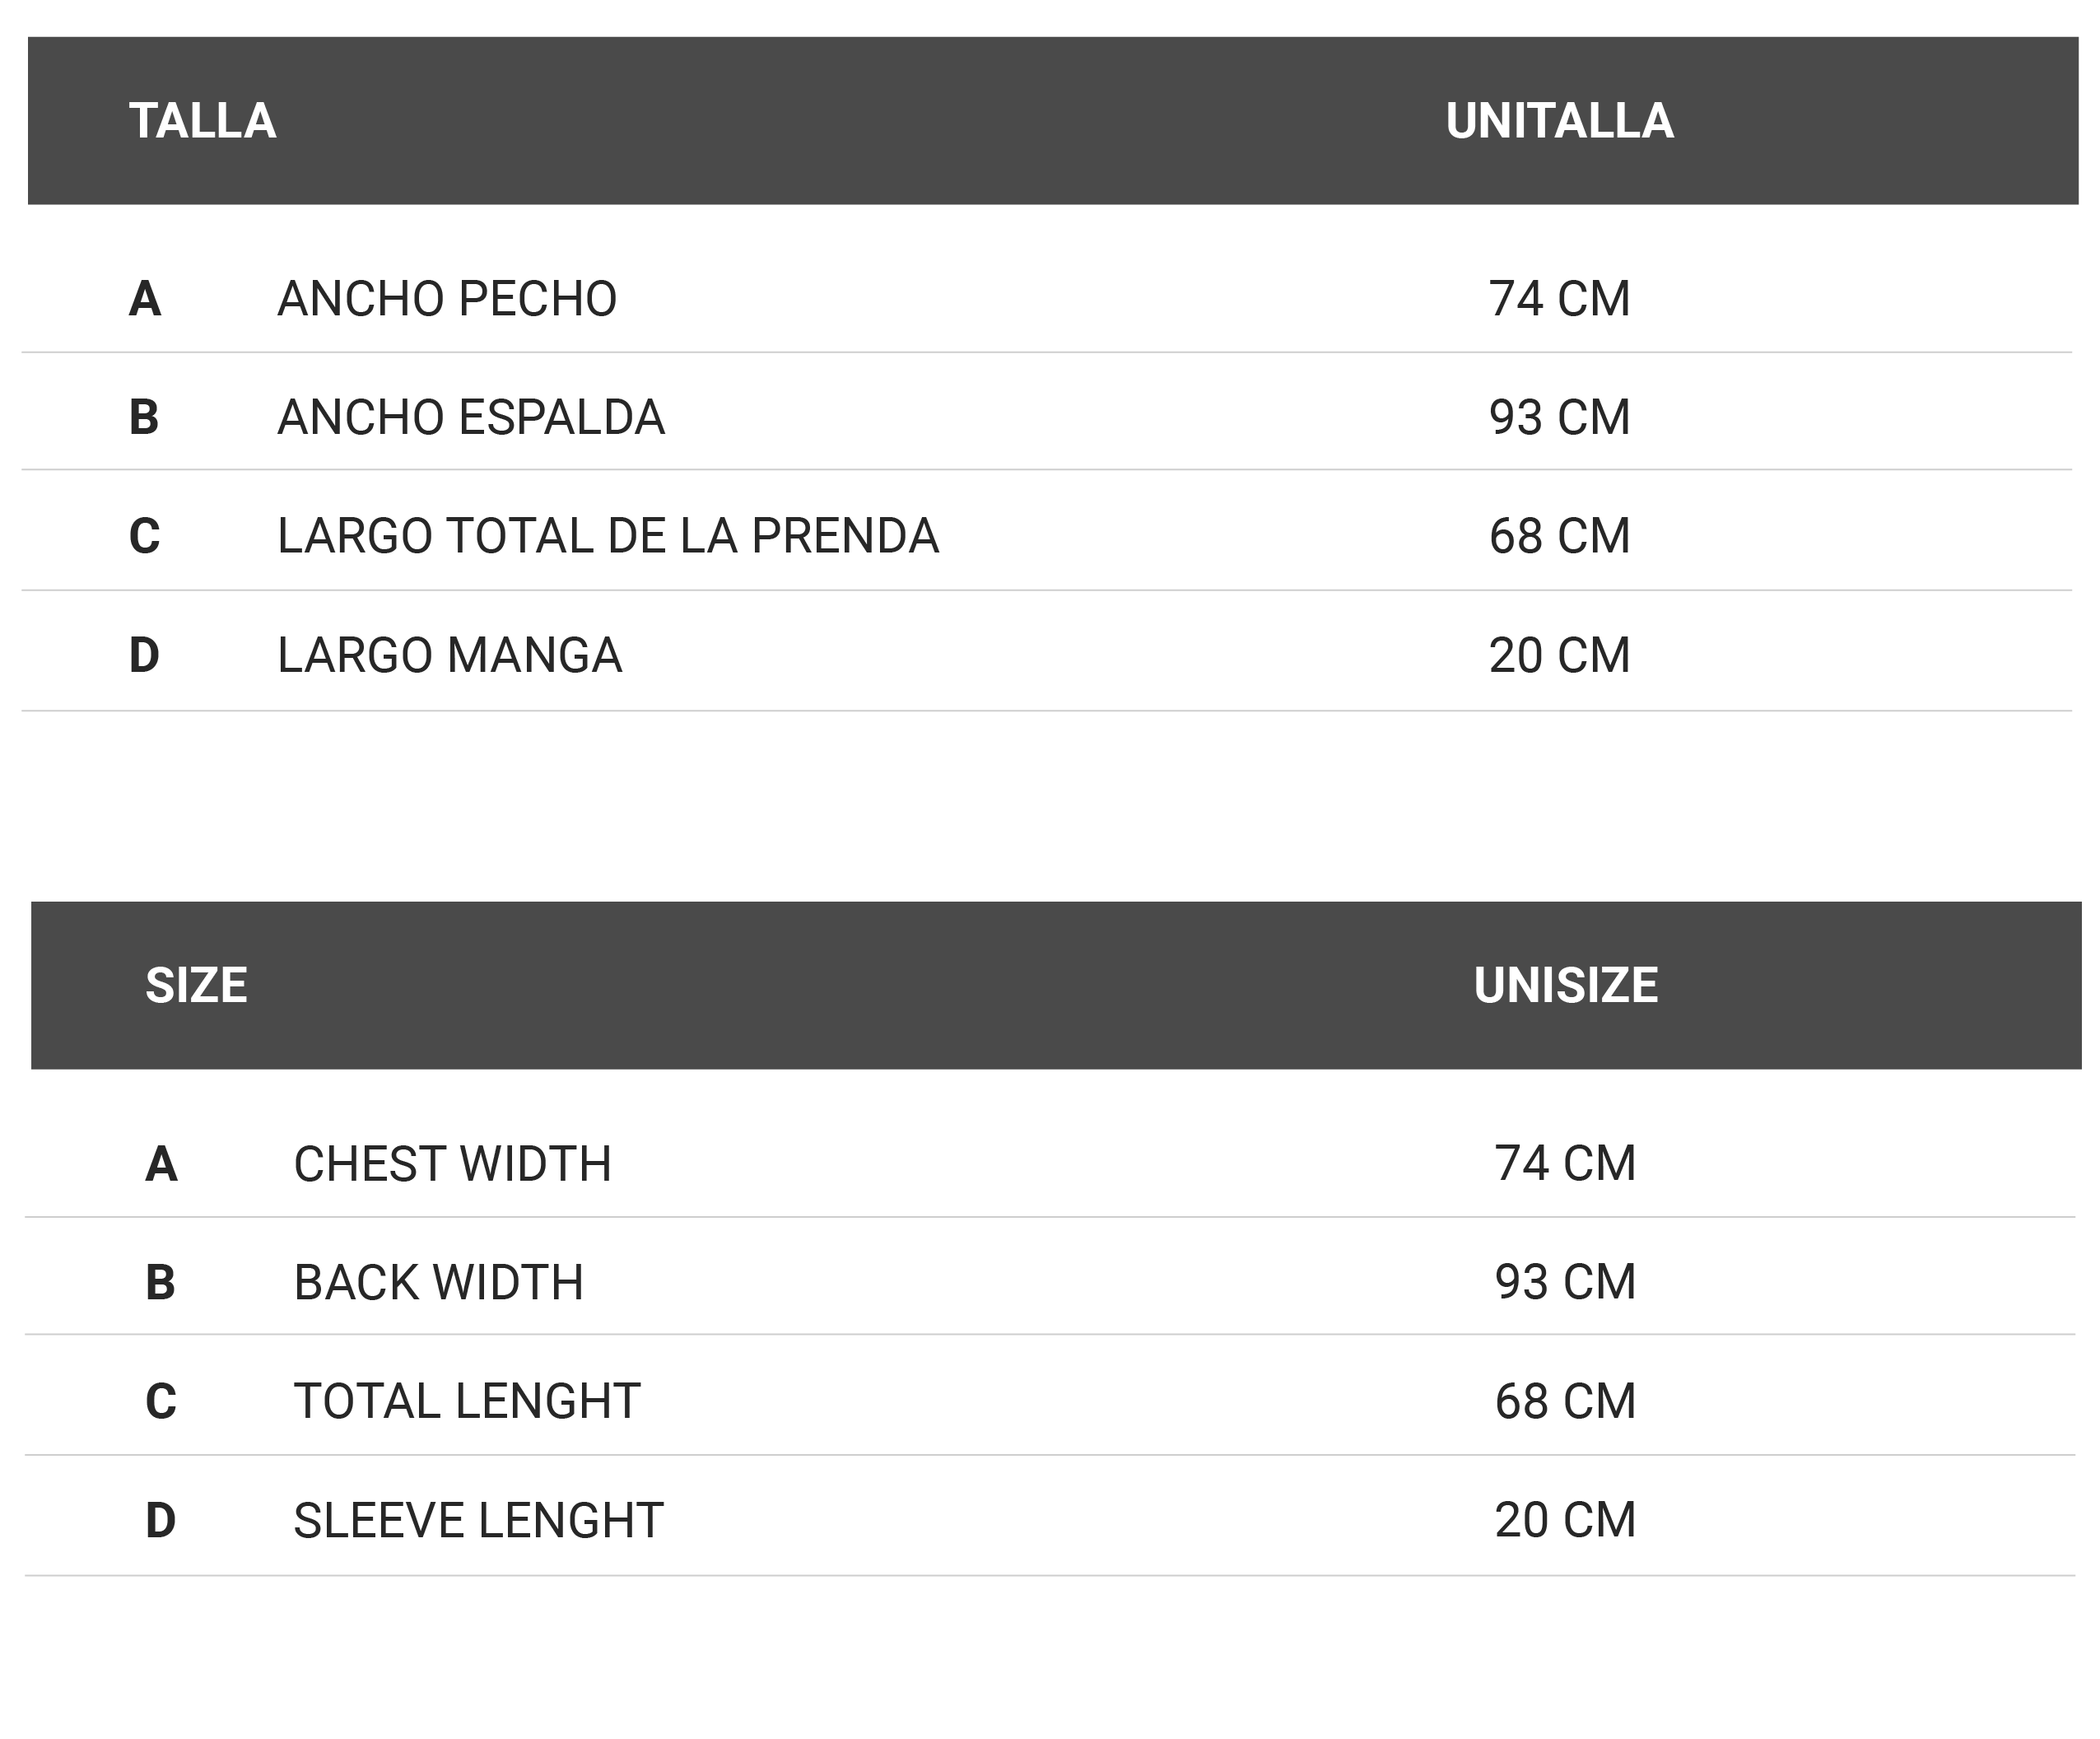
Task: Click the 20 CM value beside LARGO MANGA
Action: (1559, 655)
